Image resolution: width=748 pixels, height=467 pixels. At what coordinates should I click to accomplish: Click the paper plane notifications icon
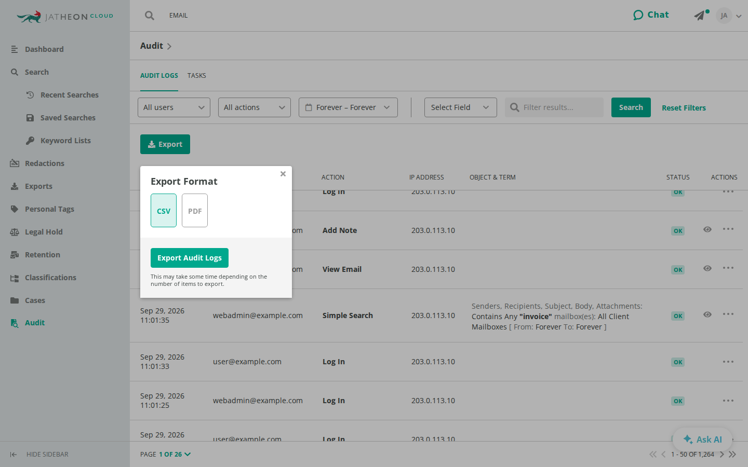pyautogui.click(x=700, y=15)
